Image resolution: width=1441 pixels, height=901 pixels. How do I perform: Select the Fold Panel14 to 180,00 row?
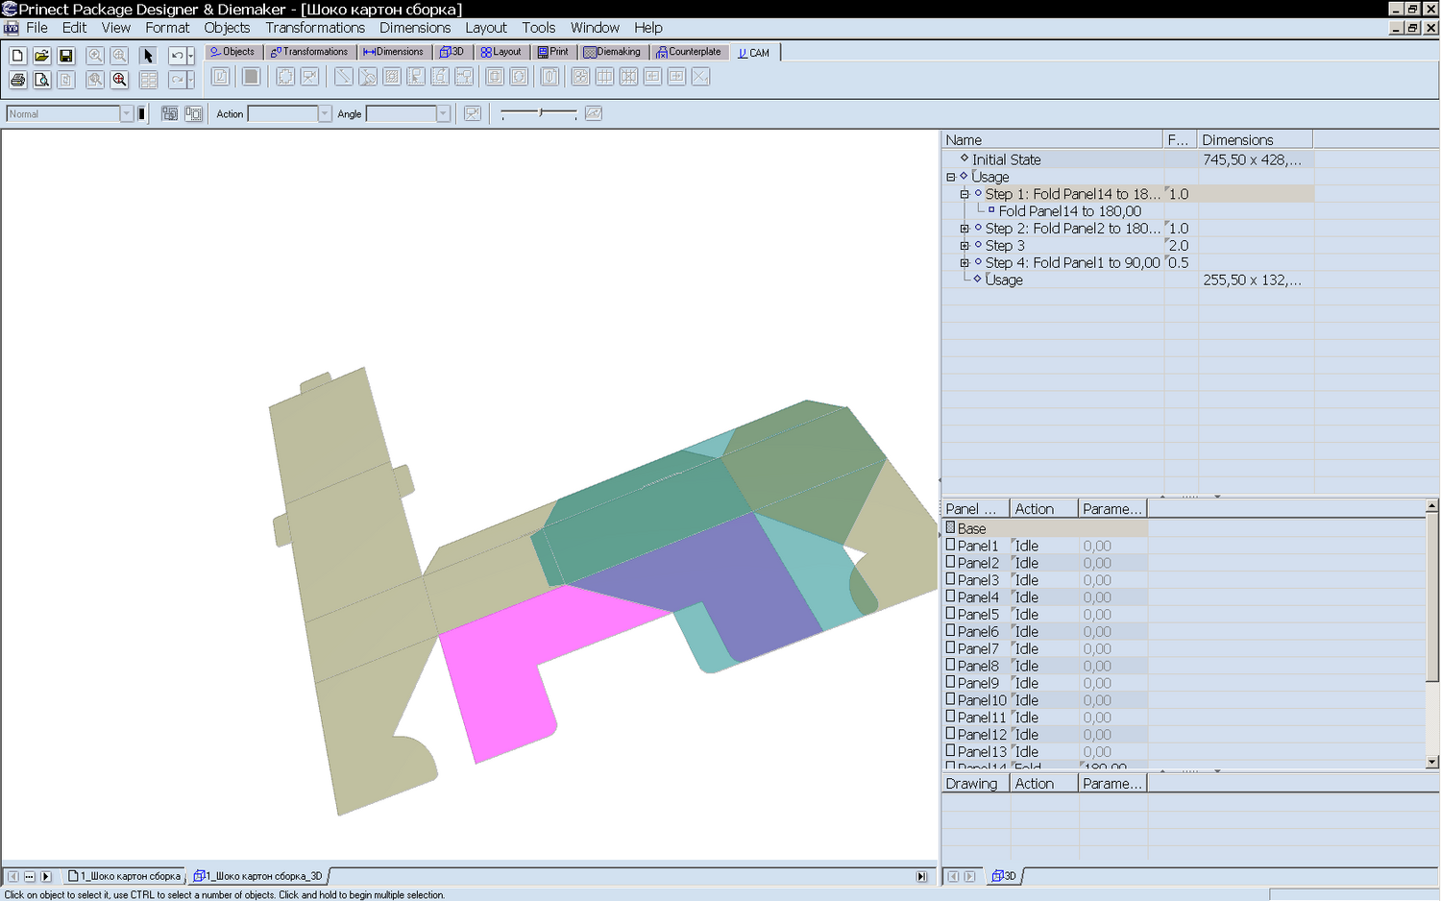tap(1069, 211)
